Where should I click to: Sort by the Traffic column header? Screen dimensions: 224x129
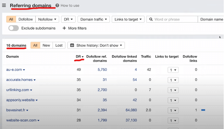[x=146, y=56]
